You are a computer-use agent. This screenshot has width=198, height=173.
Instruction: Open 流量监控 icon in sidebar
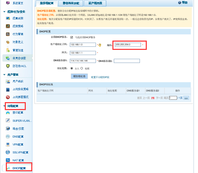[8, 18]
